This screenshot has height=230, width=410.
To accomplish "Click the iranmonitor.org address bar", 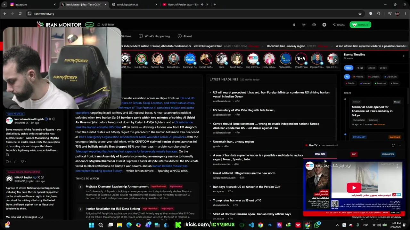I will (x=192, y=13).
